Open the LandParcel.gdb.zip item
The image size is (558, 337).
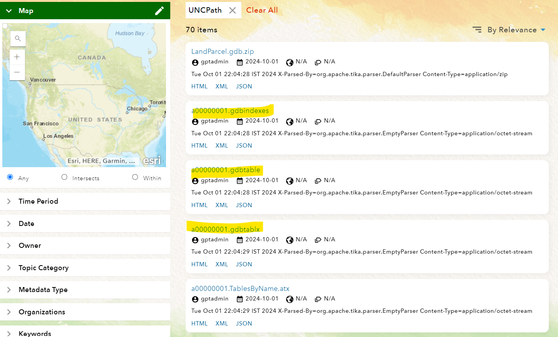(x=223, y=51)
